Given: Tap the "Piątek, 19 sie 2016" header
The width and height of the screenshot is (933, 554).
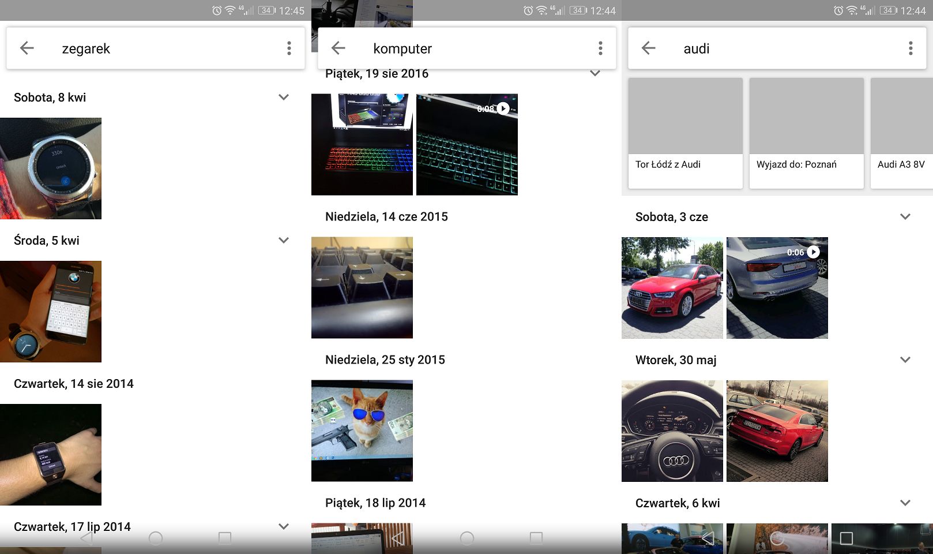Looking at the screenshot, I should point(378,73).
